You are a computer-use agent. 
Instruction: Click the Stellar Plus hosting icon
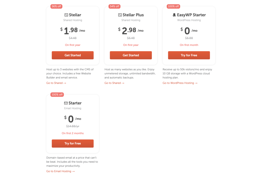point(120,15)
